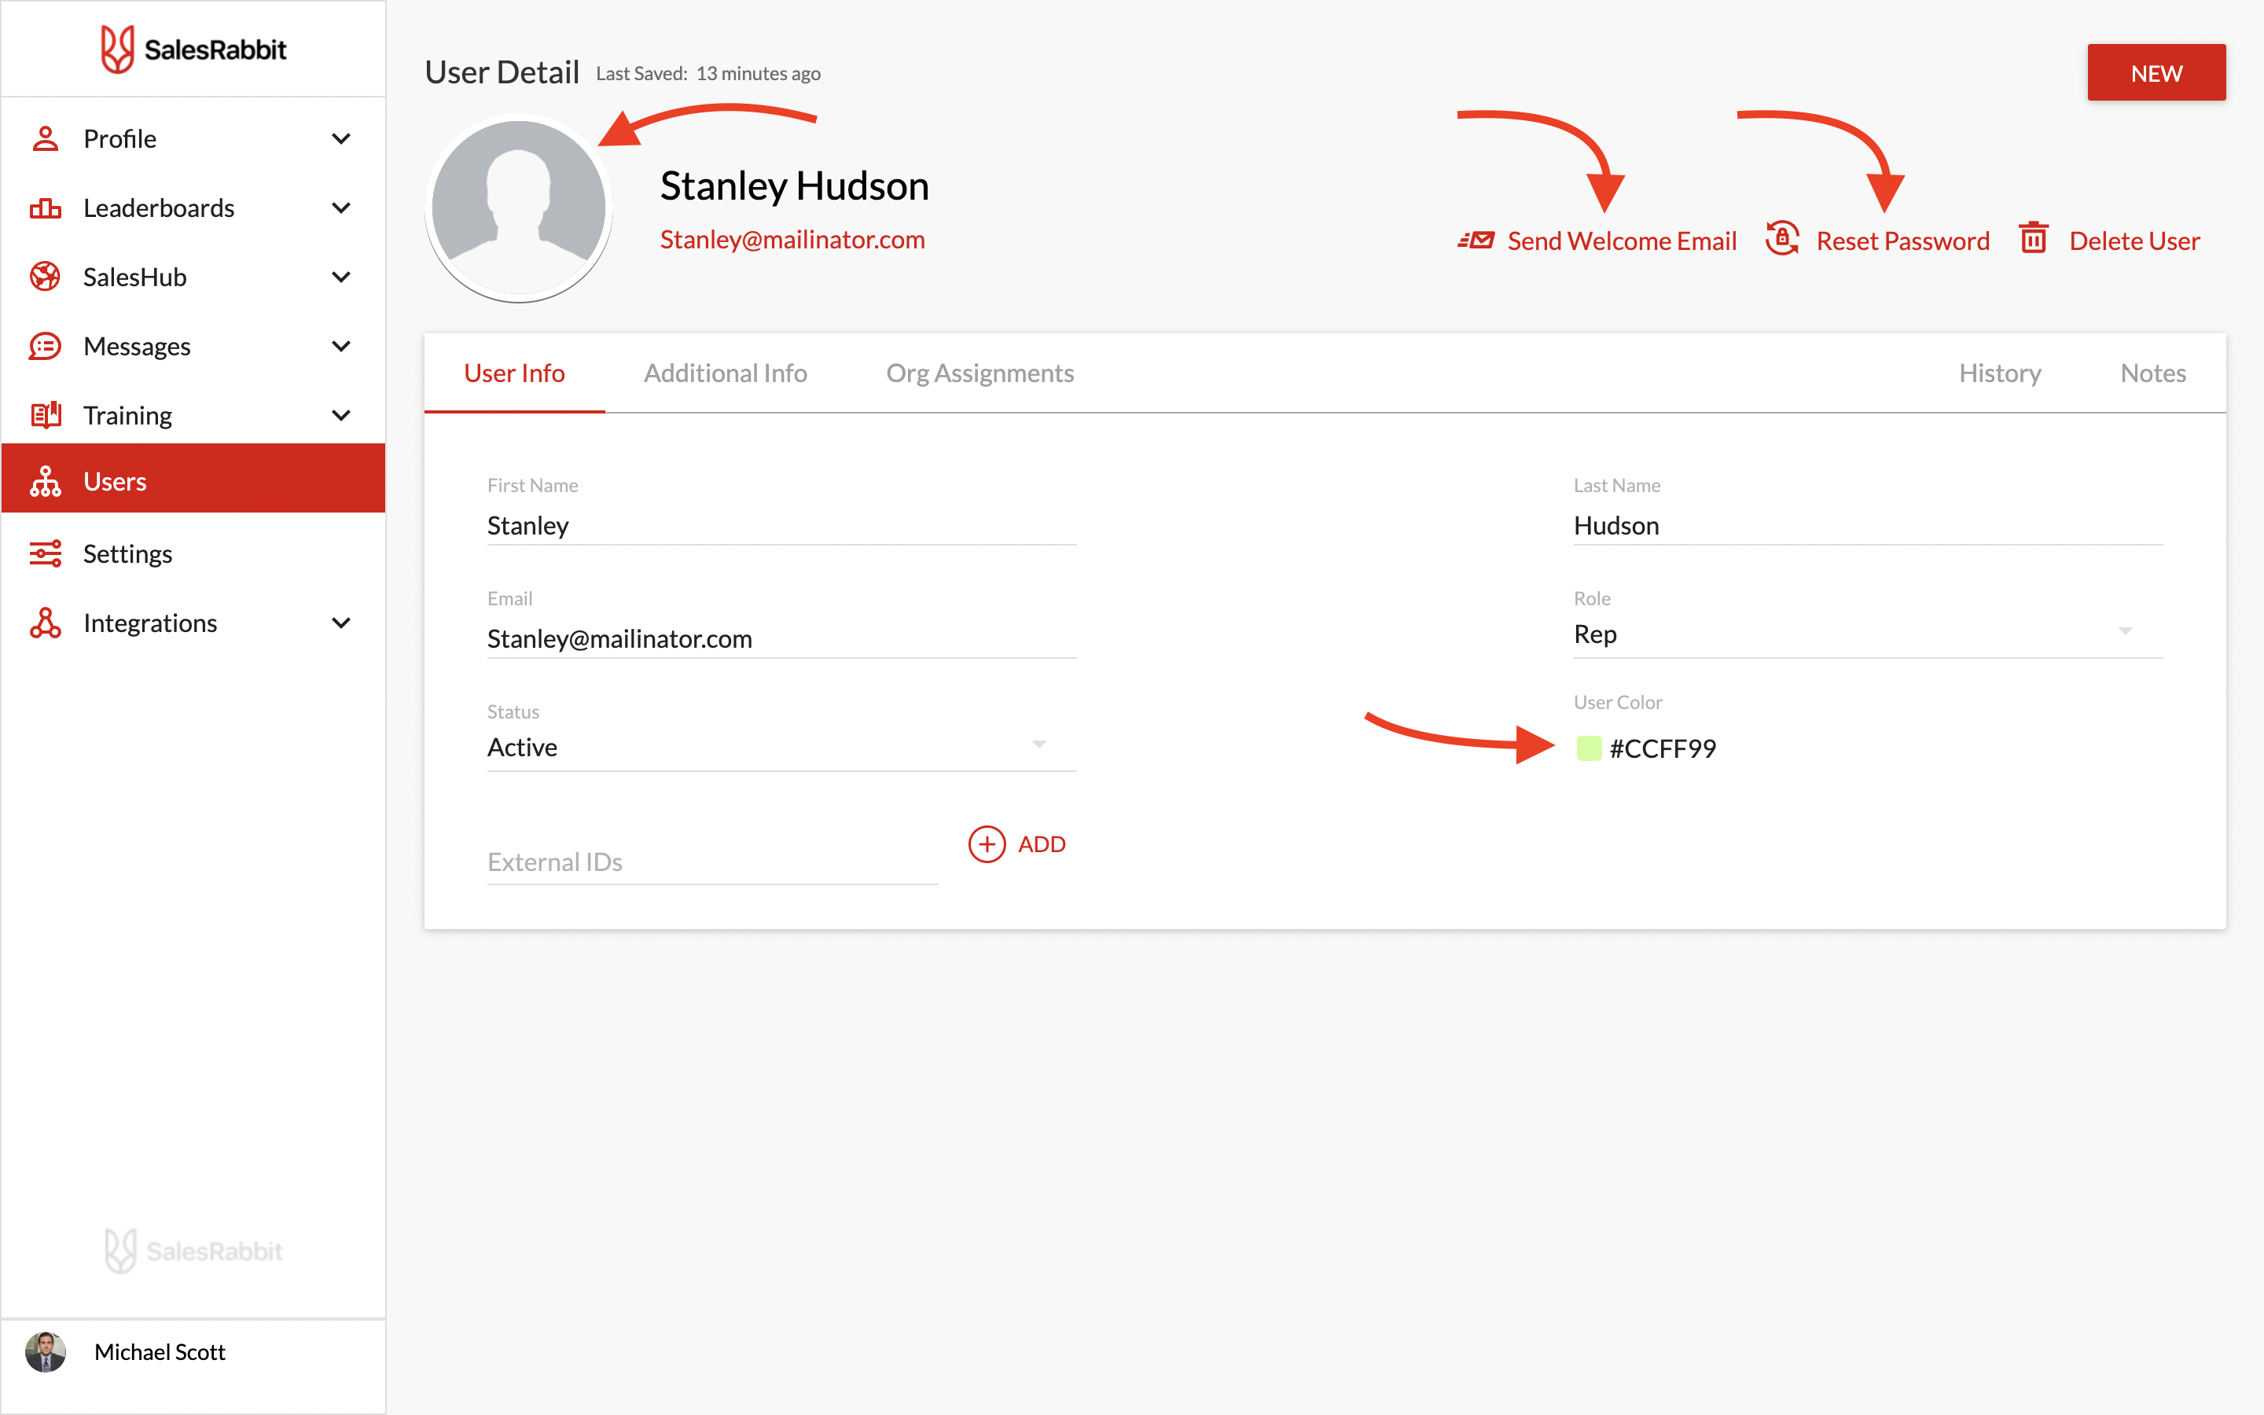This screenshot has width=2264, height=1415.
Task: Expand the Training menu chevron
Action: [x=341, y=414]
